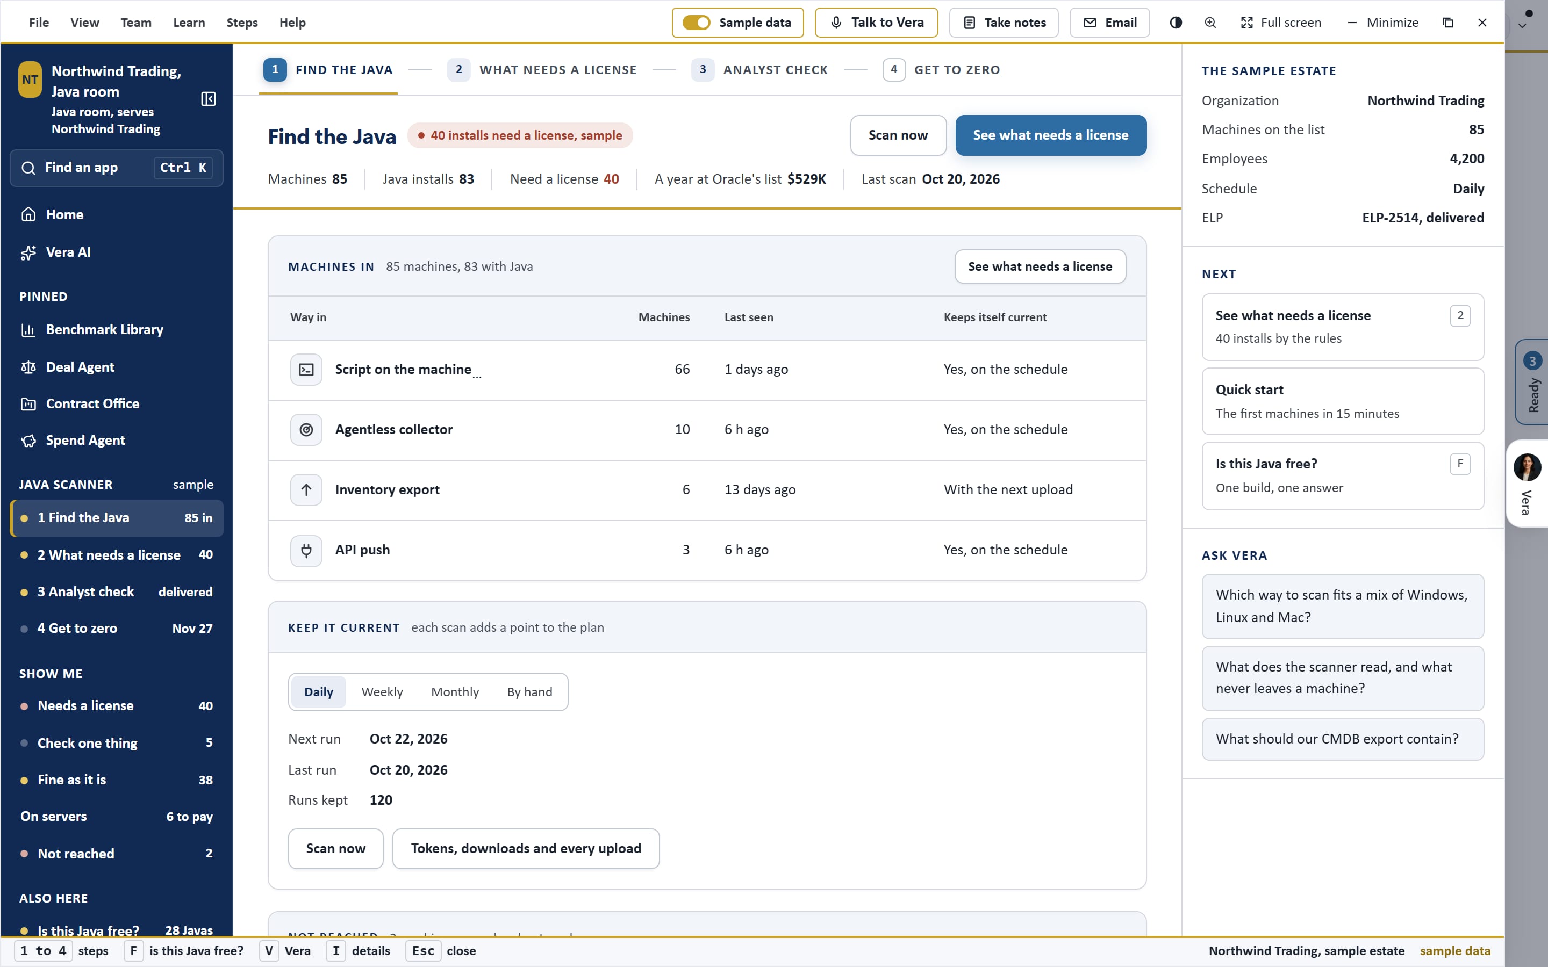Click Scan now in the page header
Screen dimensions: 1548x967
coord(898,135)
